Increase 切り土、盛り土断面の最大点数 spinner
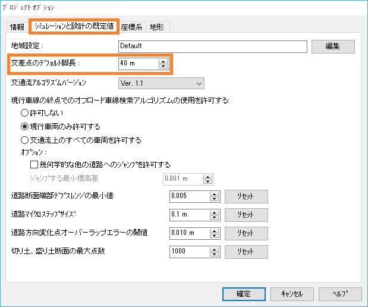 pyautogui.click(x=214, y=249)
